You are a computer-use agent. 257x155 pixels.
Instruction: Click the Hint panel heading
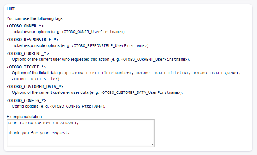[11, 8]
